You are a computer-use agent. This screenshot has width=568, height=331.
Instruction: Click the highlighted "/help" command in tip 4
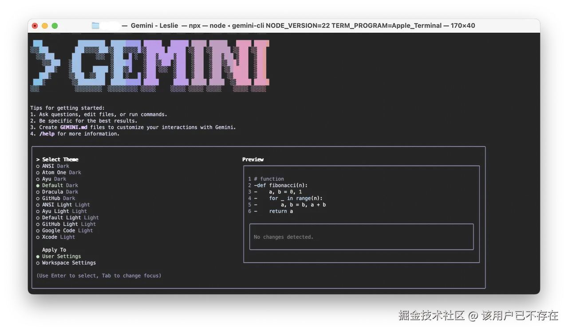(x=47, y=134)
